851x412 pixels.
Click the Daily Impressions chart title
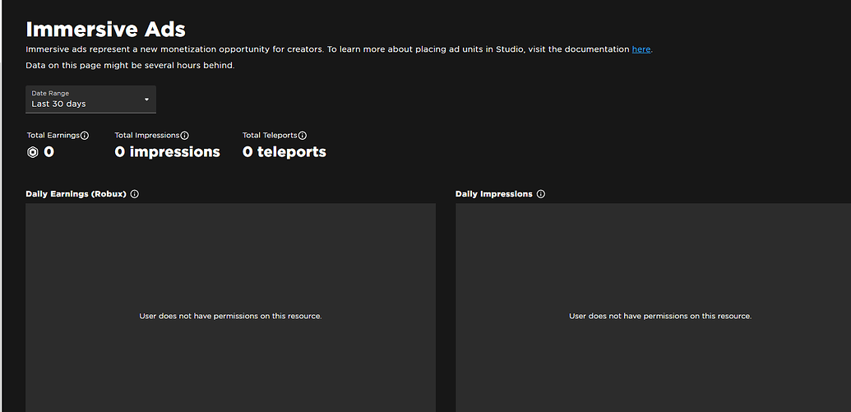click(x=494, y=194)
